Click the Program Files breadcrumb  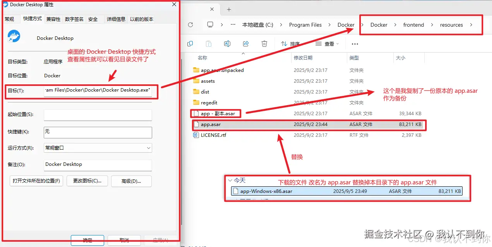(305, 25)
